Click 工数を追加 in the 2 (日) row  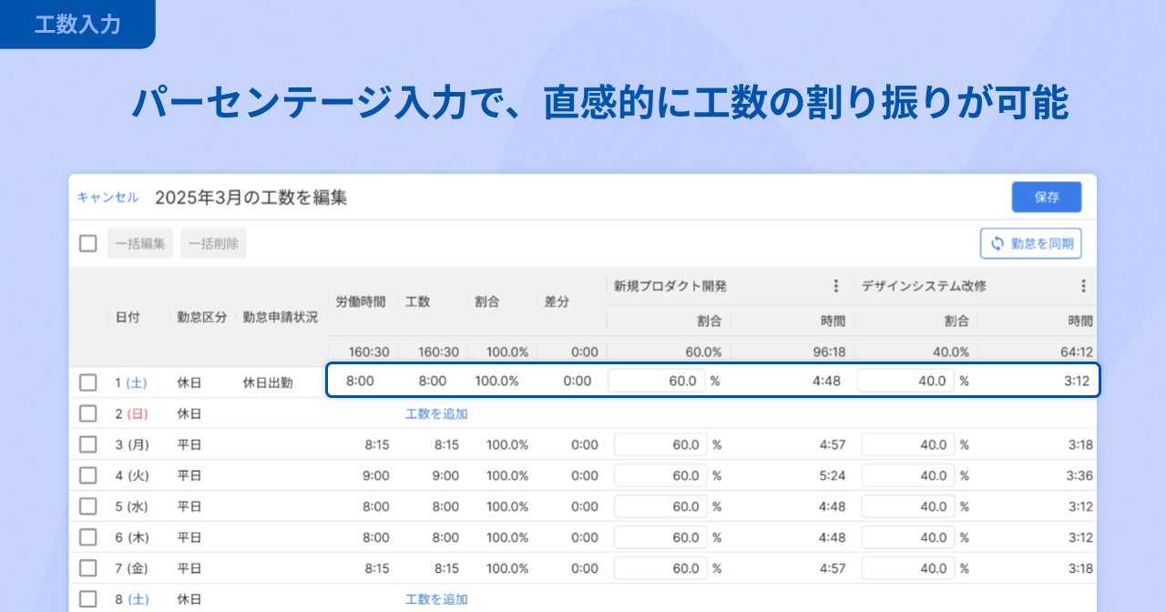[436, 413]
